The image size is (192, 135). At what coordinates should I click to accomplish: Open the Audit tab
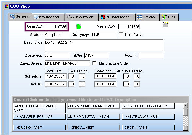169,17
